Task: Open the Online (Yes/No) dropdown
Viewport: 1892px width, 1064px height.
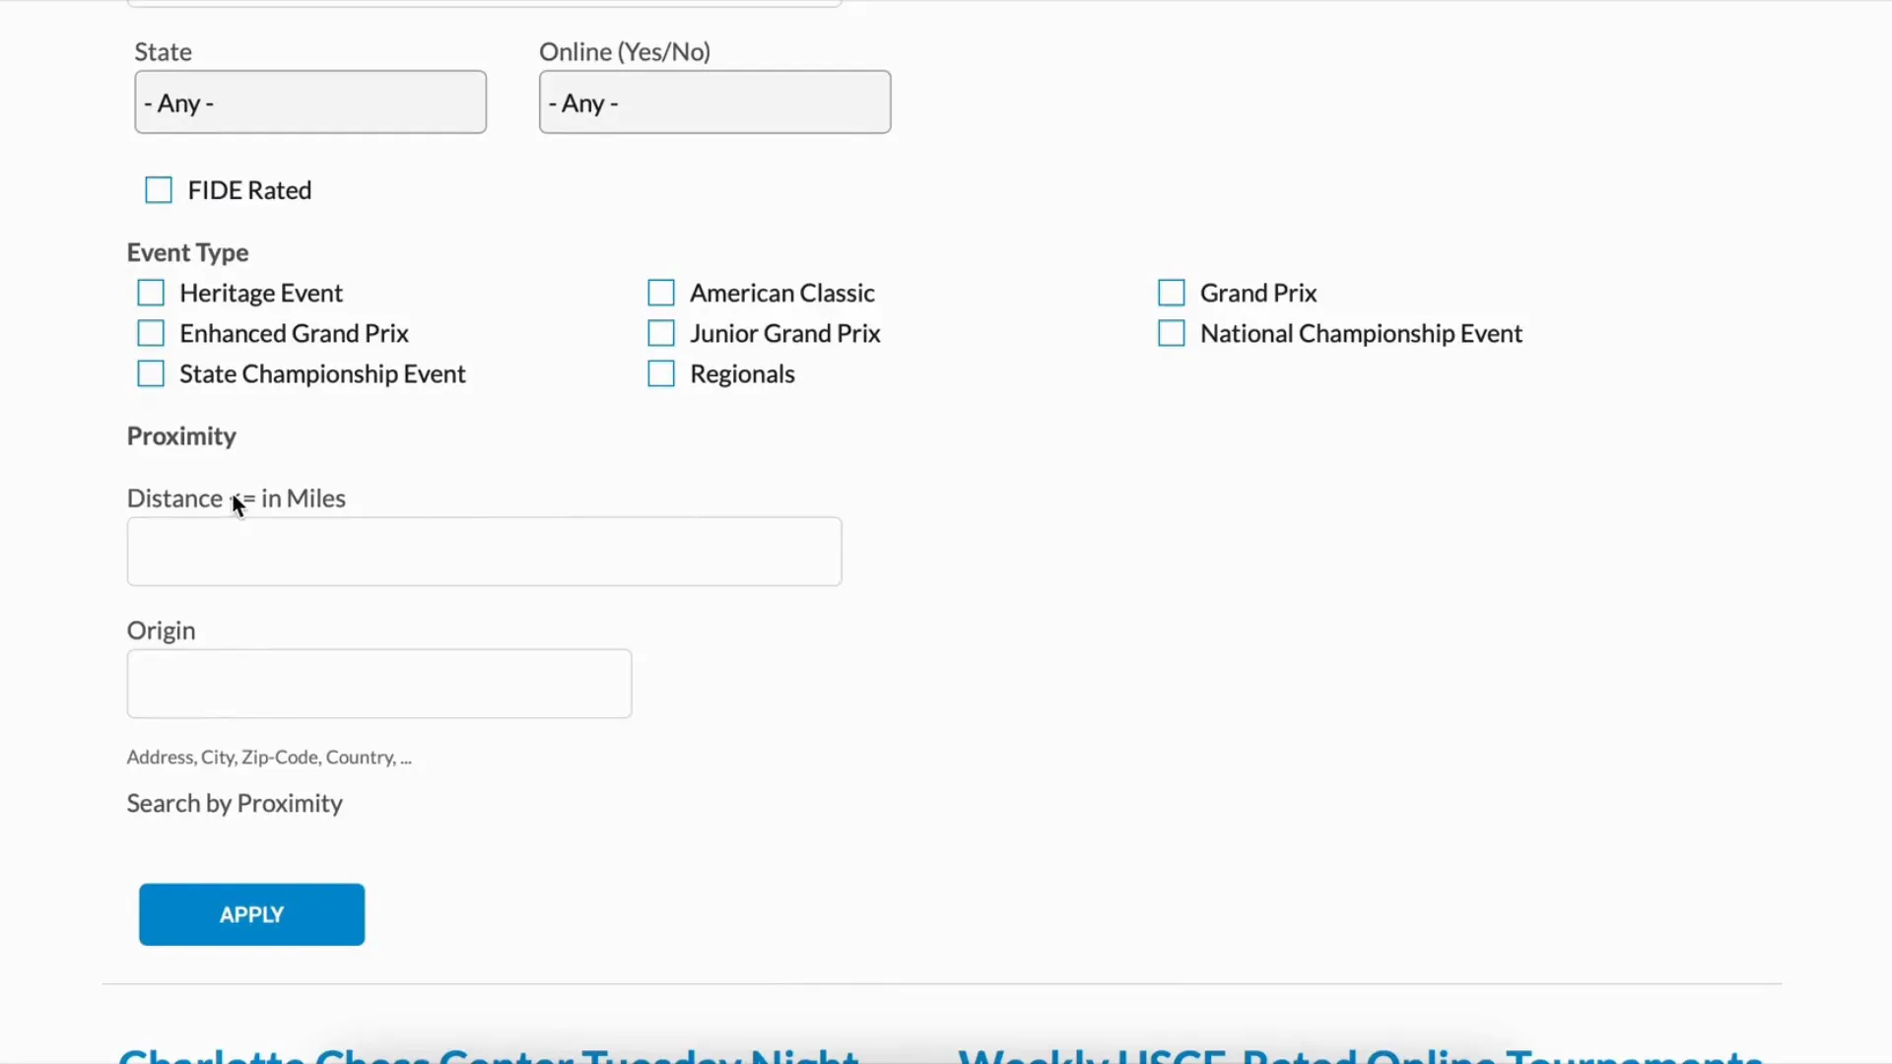Action: pyautogui.click(x=713, y=101)
